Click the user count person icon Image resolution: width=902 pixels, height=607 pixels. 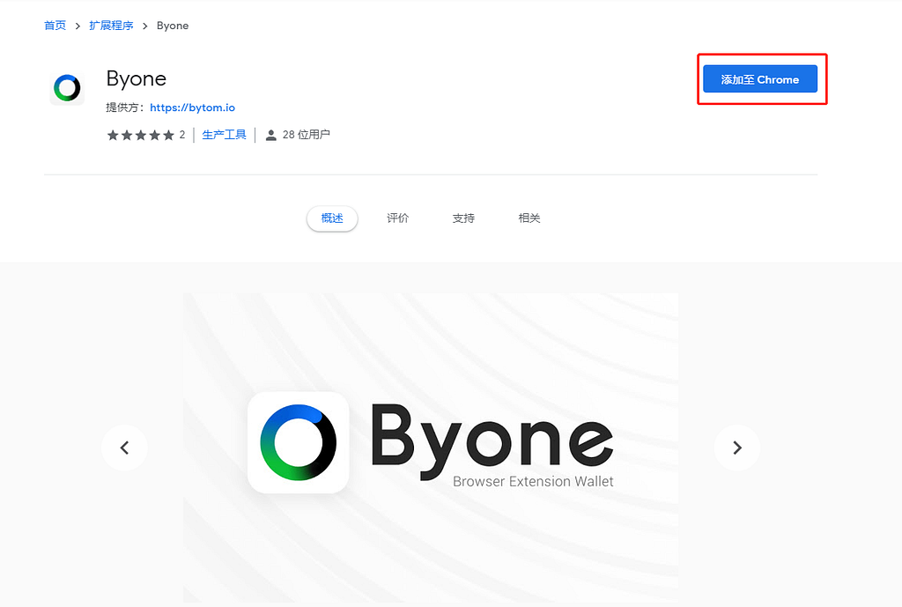click(x=271, y=135)
